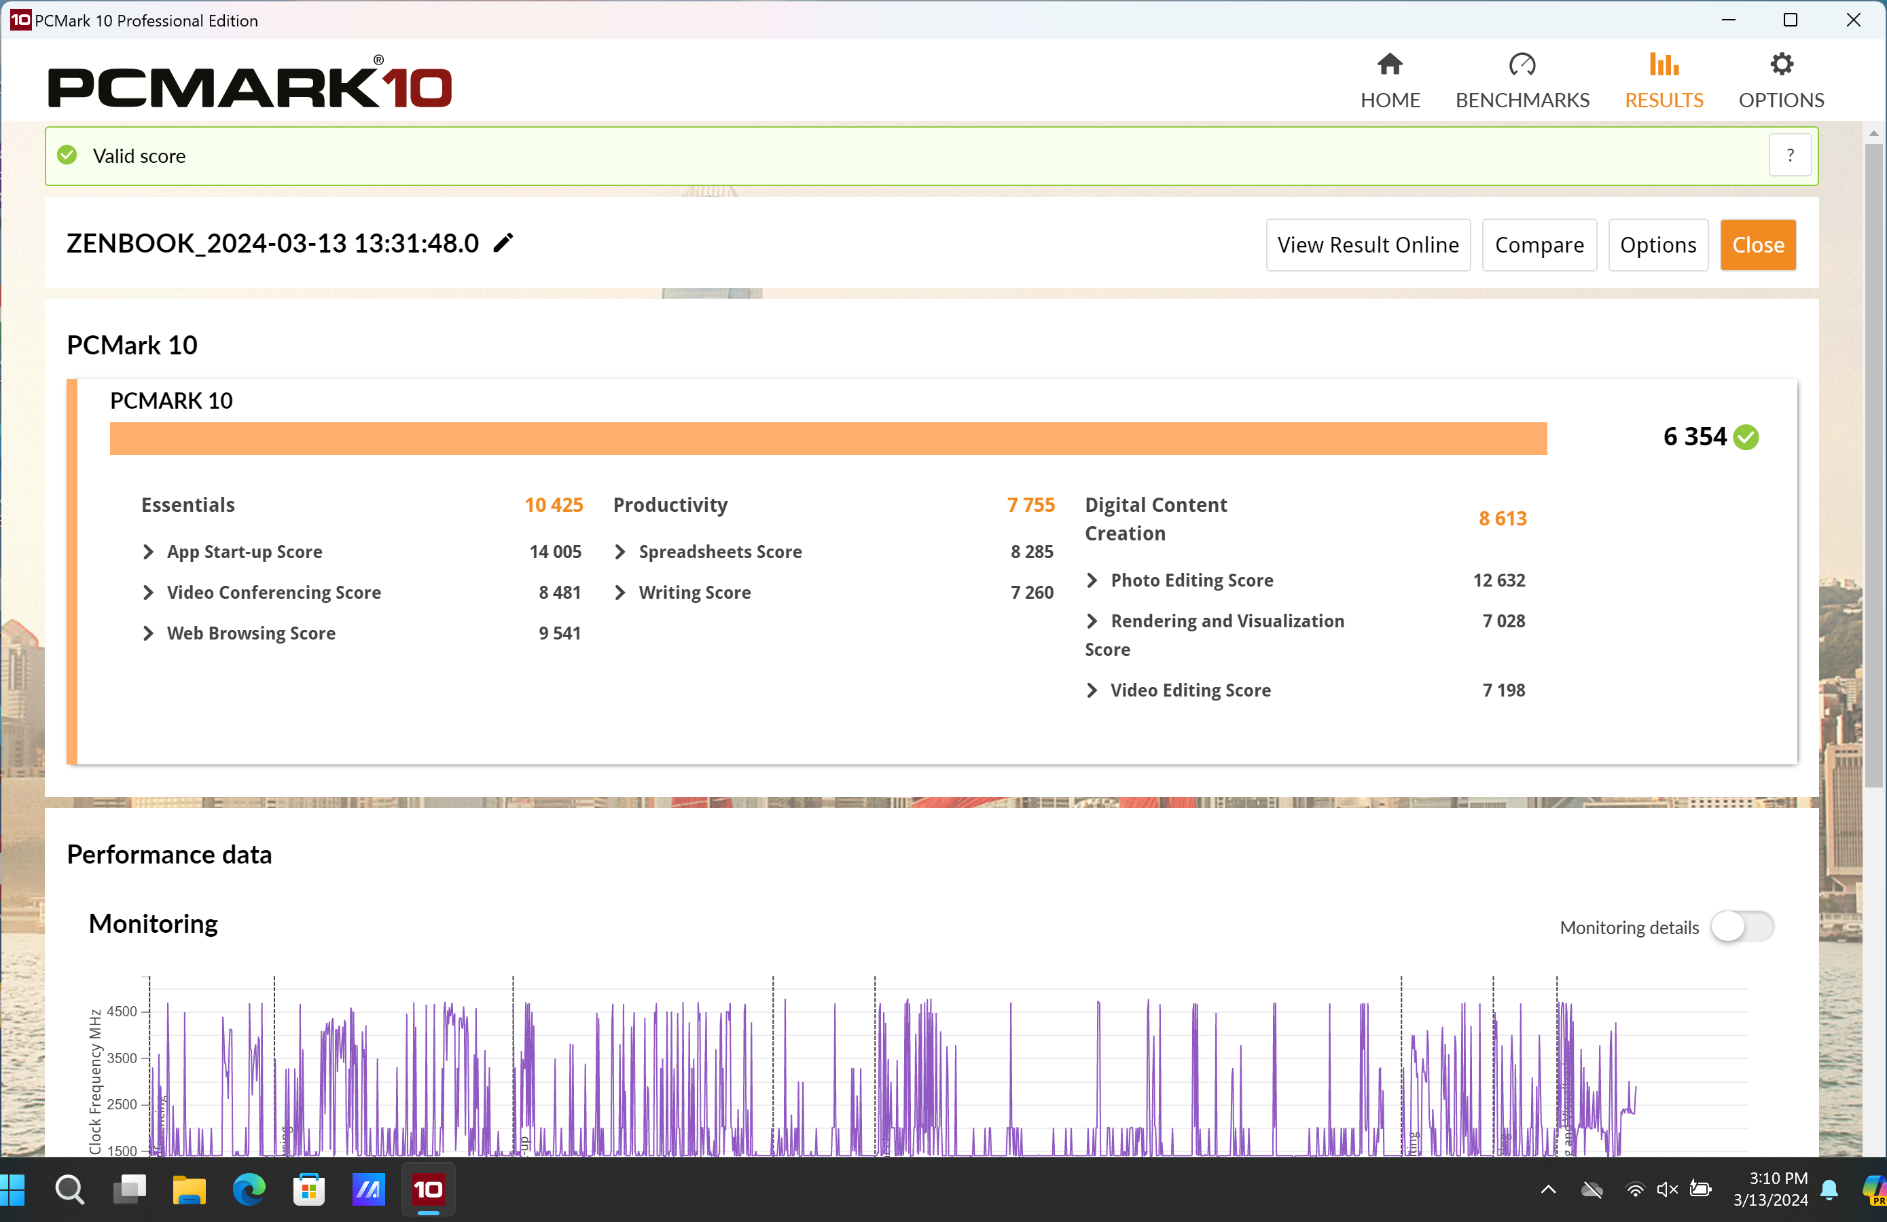1887x1222 pixels.
Task: Switch to the BENCHMARKS tab
Action: 1522,81
